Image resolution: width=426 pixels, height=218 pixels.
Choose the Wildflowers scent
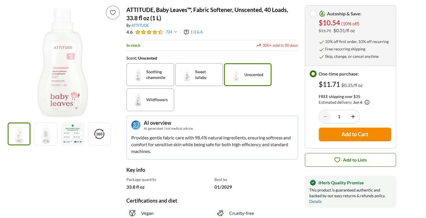click(x=150, y=100)
